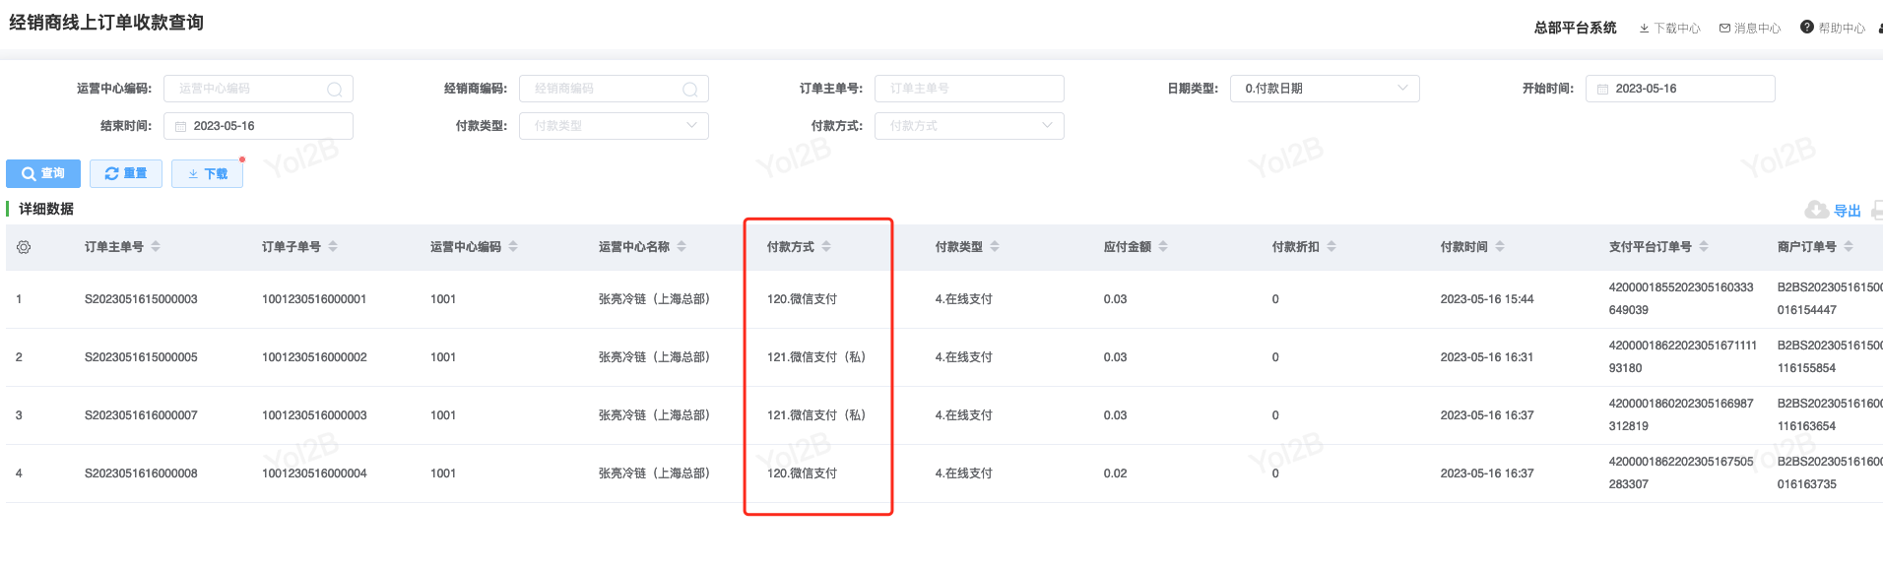Sort table by 订单主单号 column
This screenshot has width=1883, height=567.
[156, 247]
